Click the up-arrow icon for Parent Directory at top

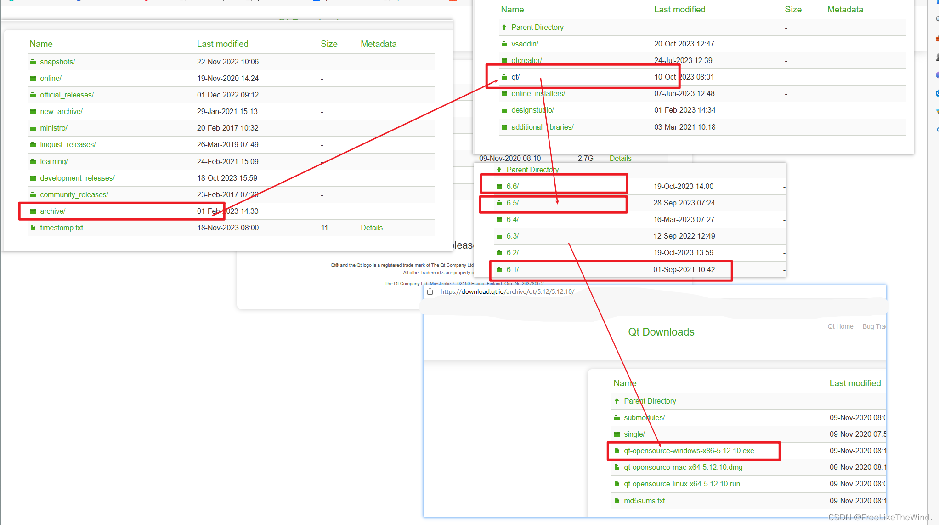[x=504, y=28]
